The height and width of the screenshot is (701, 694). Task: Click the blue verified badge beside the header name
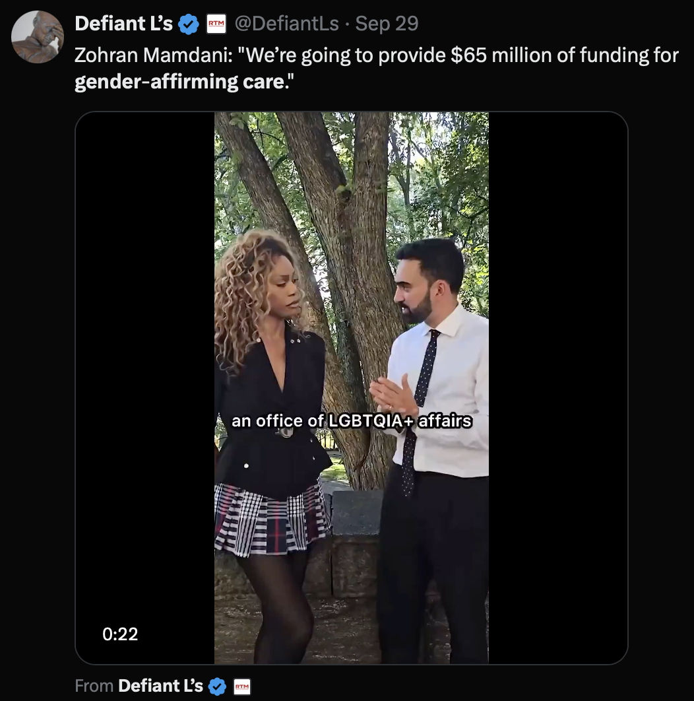pos(189,24)
